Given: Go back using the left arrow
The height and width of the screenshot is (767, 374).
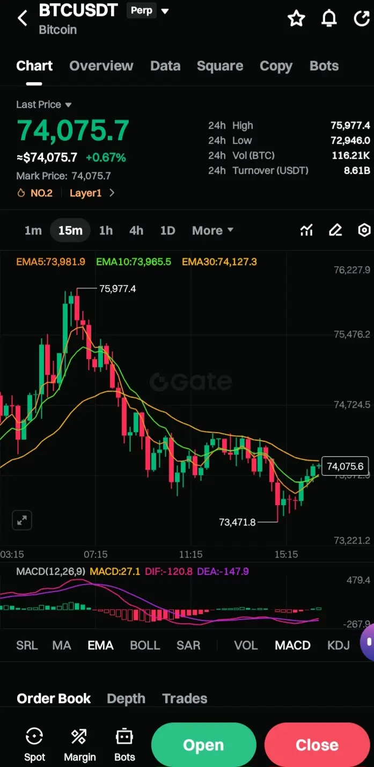Looking at the screenshot, I should click(x=22, y=18).
